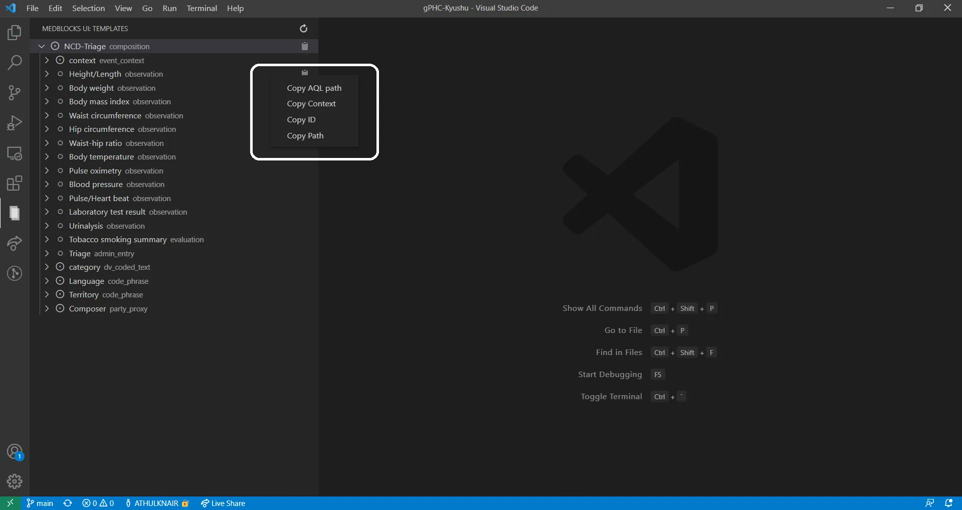Screen dimensions: 962x510
Task: Open the Search view icon
Action: coord(15,63)
